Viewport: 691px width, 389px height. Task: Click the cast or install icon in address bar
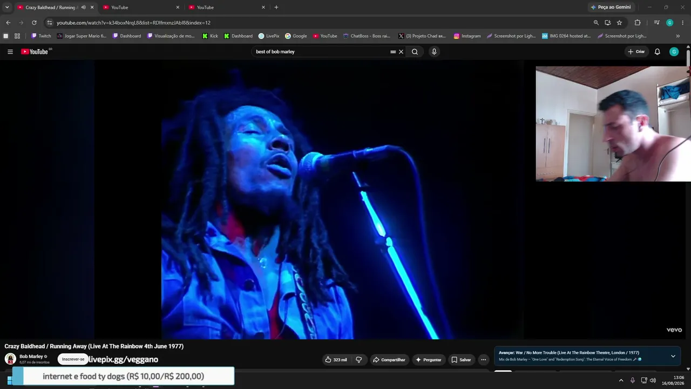pos(607,23)
